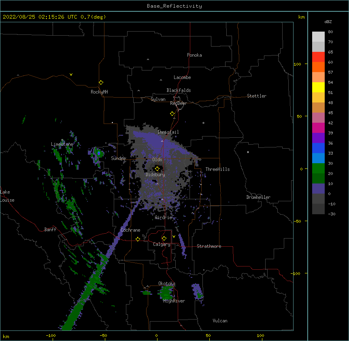Image resolution: width=349 pixels, height=341 pixels.
Task: Click the Cochrane label
Action: (130, 230)
